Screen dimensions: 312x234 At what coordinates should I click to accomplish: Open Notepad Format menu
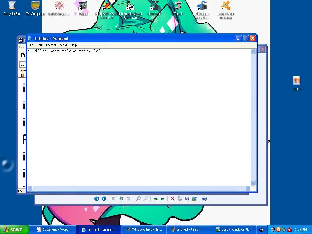coord(51,45)
